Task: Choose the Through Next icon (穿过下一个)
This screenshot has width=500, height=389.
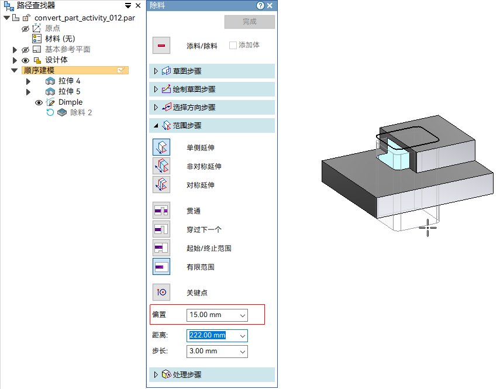Action: coord(161,229)
